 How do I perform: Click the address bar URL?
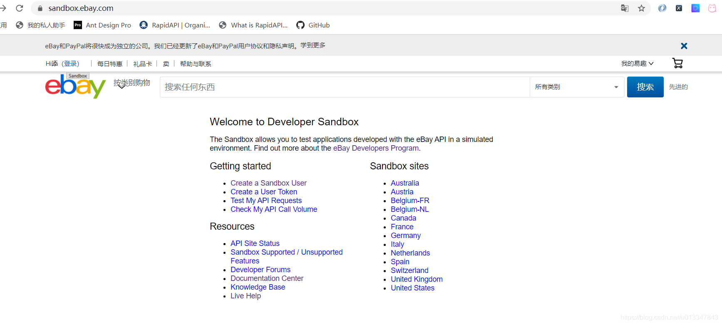point(81,8)
